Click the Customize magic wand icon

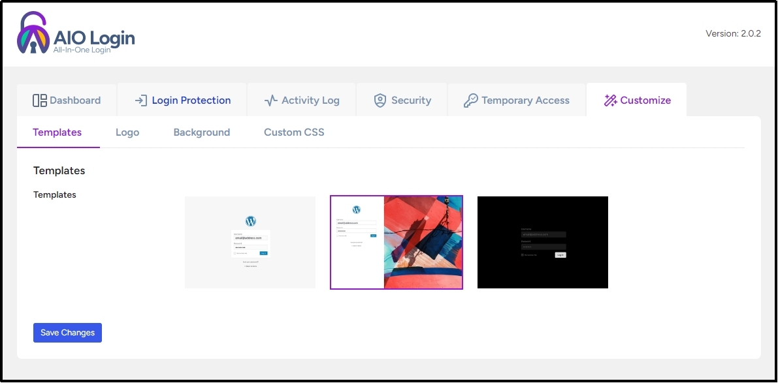(610, 100)
